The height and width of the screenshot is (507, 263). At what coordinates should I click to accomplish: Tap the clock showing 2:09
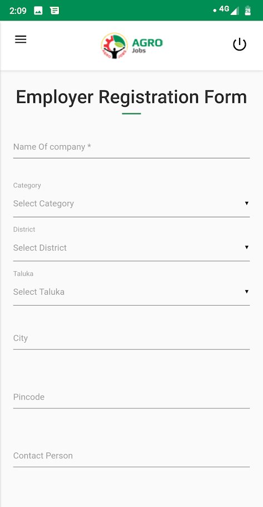point(18,11)
